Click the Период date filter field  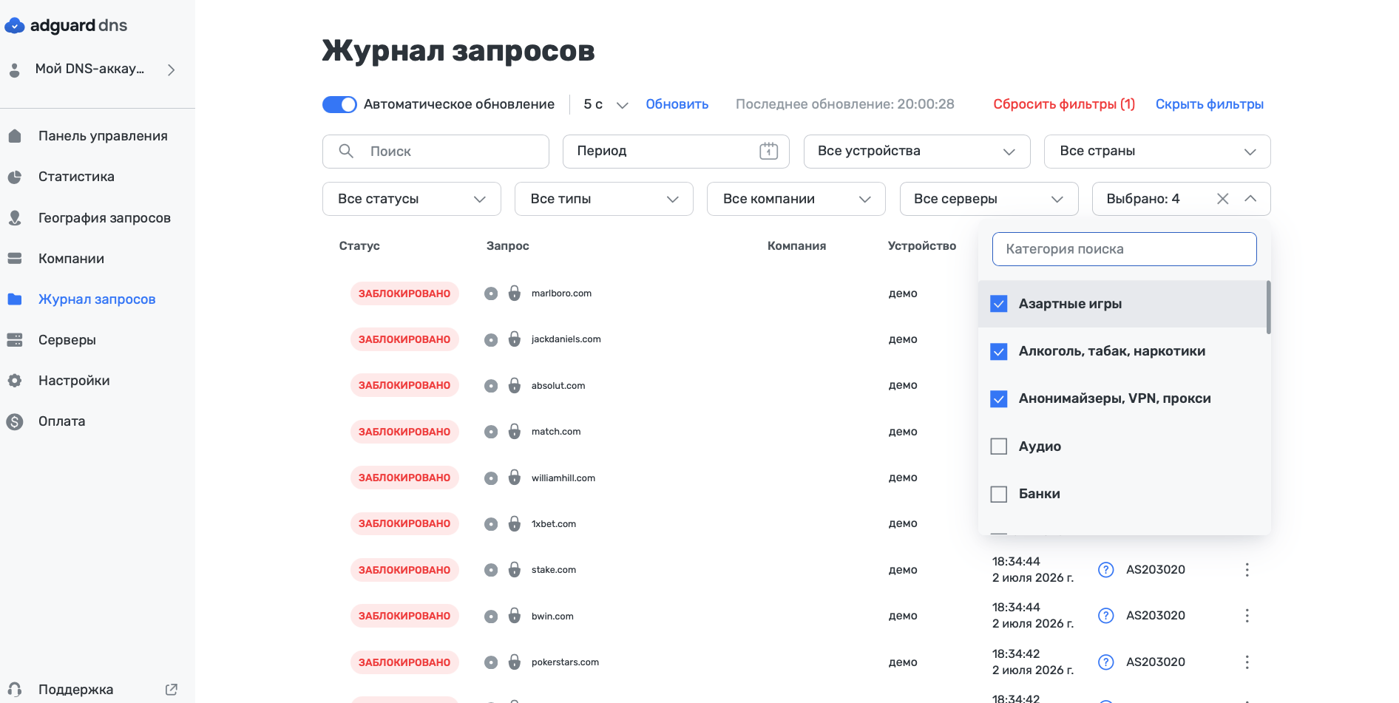[x=676, y=152]
